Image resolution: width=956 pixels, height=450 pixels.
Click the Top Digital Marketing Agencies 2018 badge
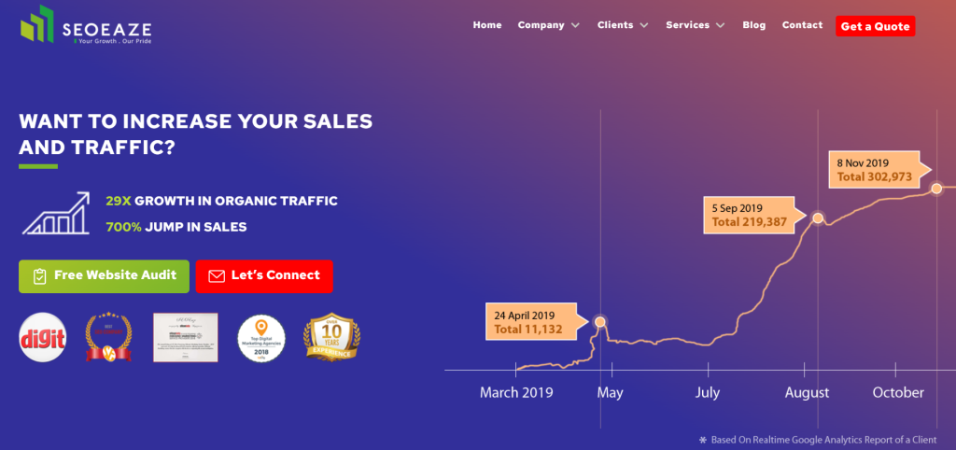pos(262,338)
